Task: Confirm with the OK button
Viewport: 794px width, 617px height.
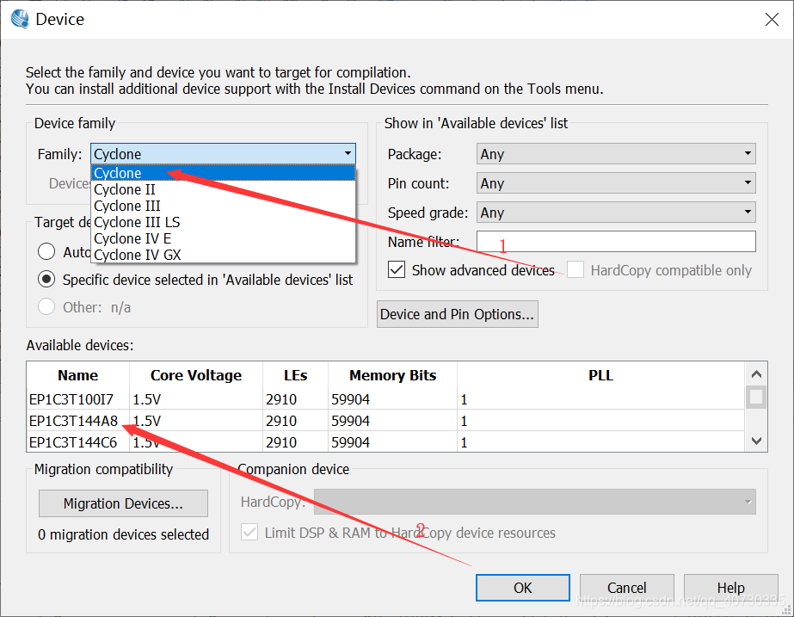Action: 522,588
